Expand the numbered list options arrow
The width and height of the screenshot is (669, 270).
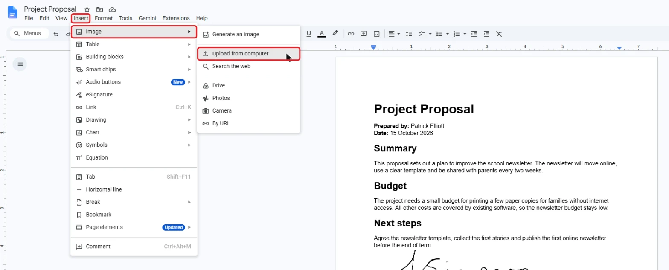tap(465, 33)
